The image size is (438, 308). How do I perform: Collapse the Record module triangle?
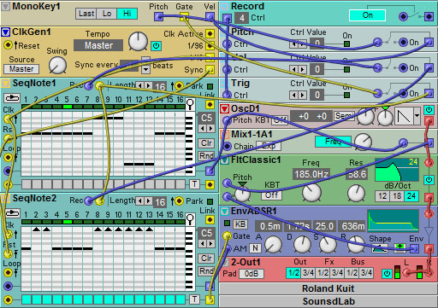[x=225, y=6]
